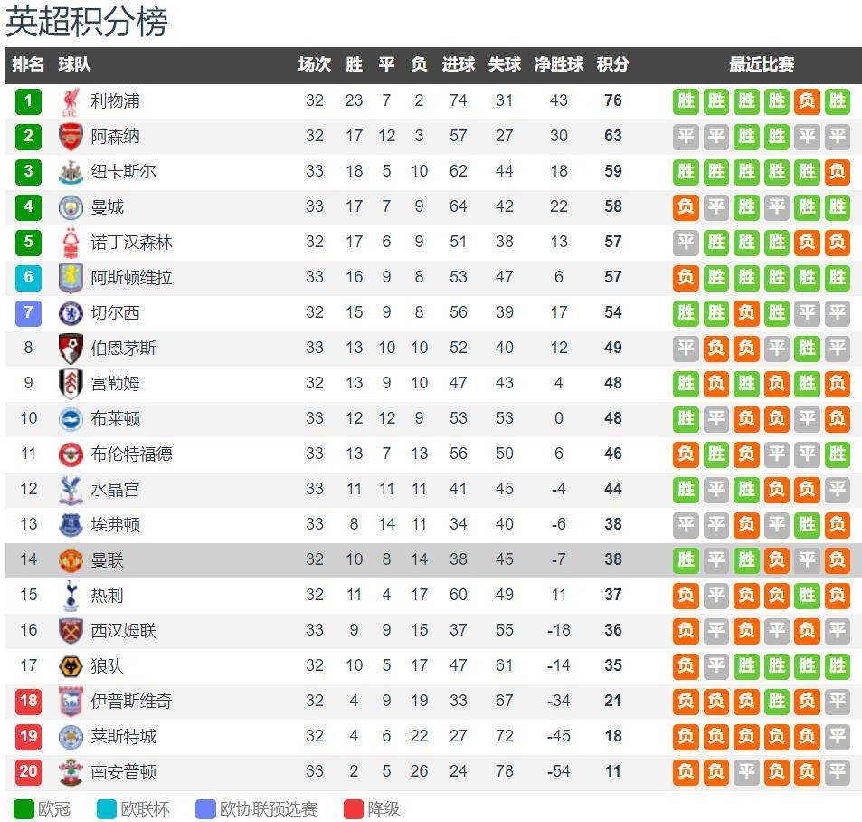The image size is (862, 822).
Task: Click the green 欧冠 legend swatch
Action: (x=24, y=808)
